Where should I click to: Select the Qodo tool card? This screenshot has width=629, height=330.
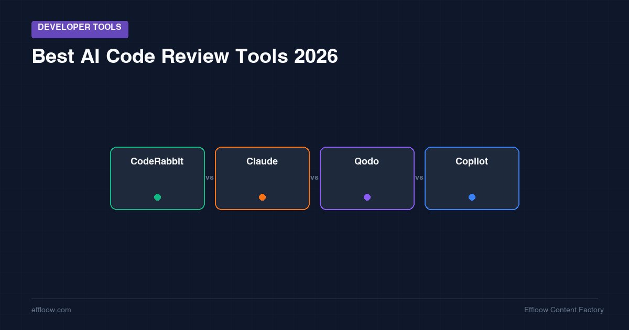[x=367, y=178]
